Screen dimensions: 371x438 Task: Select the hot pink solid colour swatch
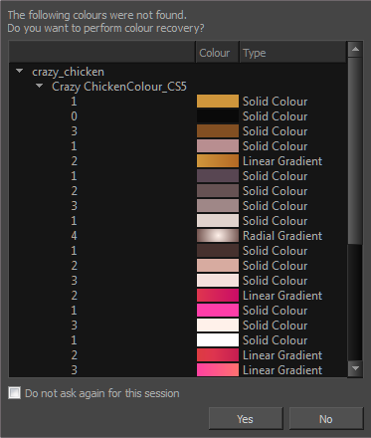point(218,311)
